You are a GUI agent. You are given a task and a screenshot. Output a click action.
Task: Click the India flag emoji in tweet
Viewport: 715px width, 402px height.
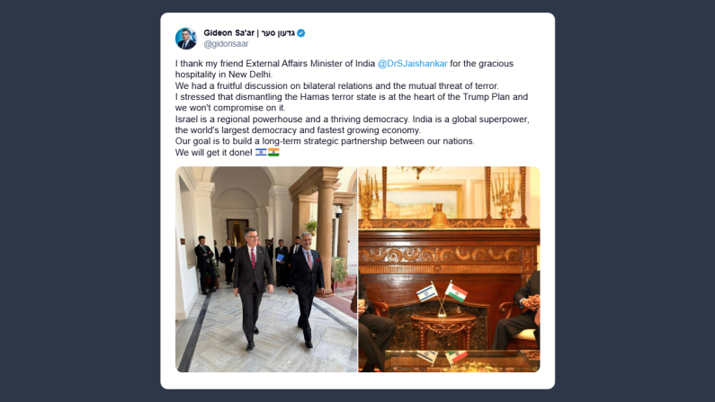273,152
